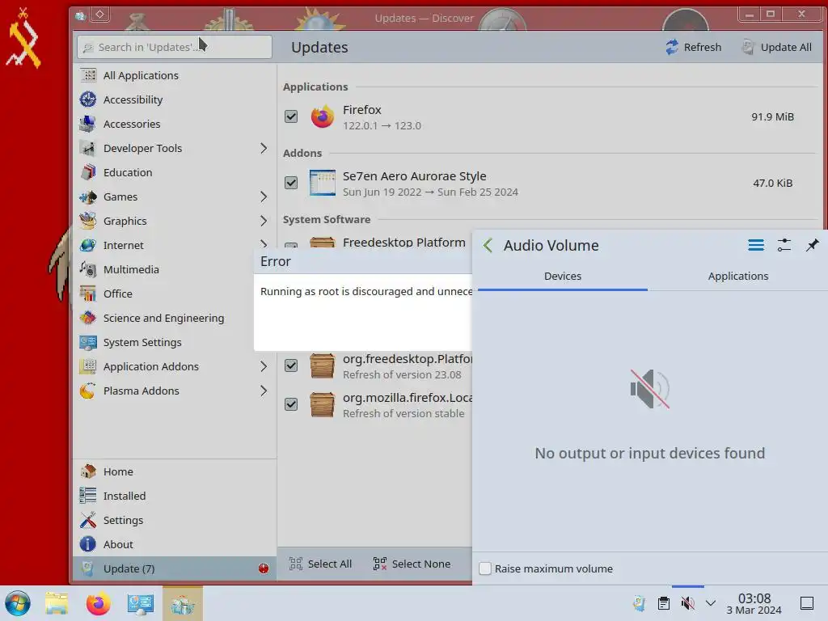This screenshot has height=621, width=828.
Task: Expand Plasma Addons subcategories arrow
Action: 264,391
